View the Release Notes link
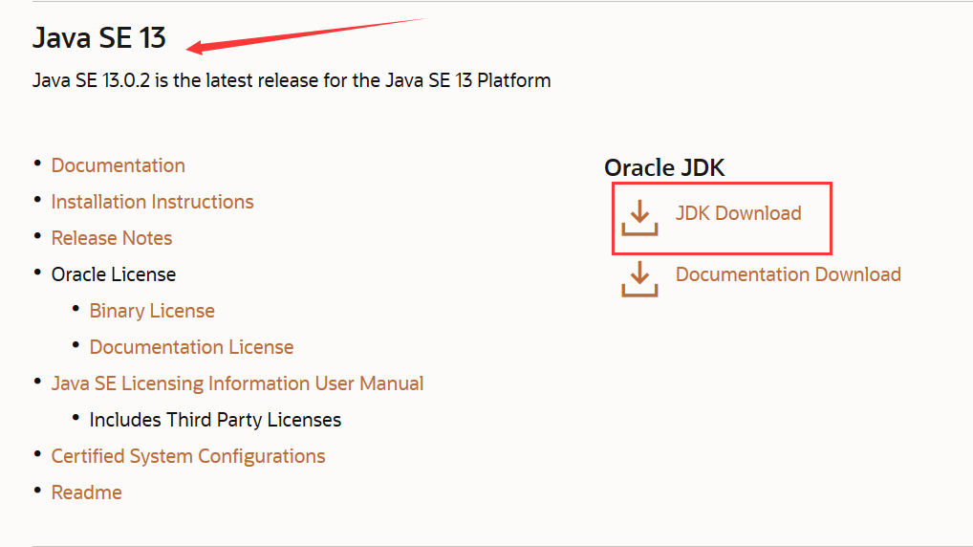Image resolution: width=973 pixels, height=547 pixels. (x=112, y=238)
